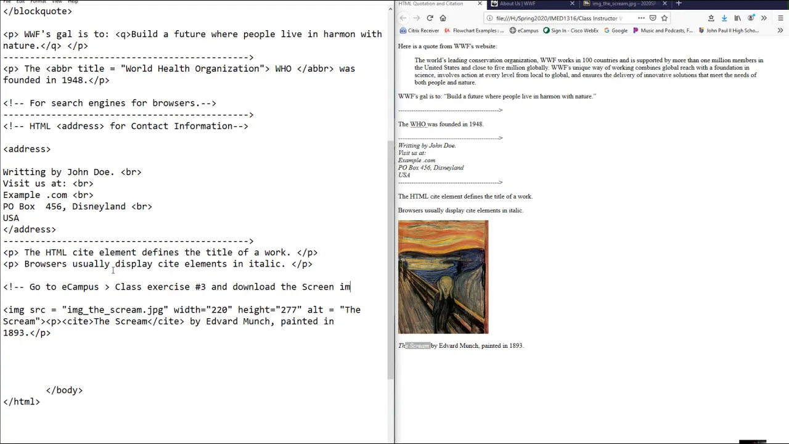Click the </html> tag in Notepad
The image size is (789, 444).
tap(22, 401)
